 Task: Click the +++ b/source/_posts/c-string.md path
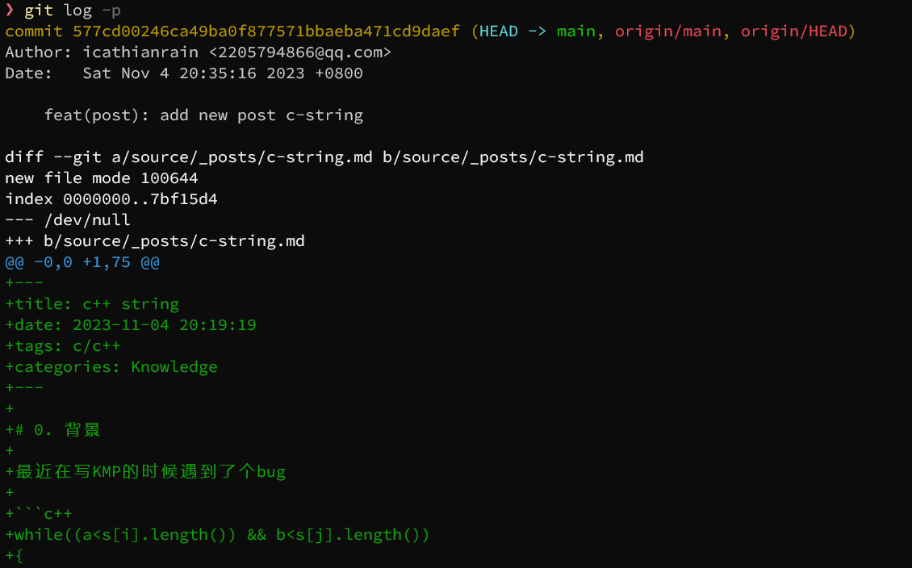tap(154, 241)
